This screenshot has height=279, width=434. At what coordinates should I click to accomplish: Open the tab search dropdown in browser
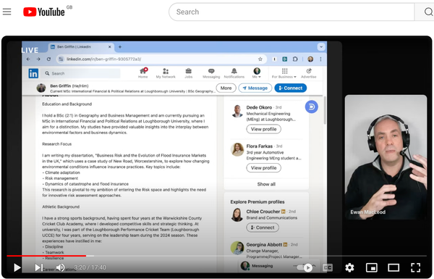point(321,47)
